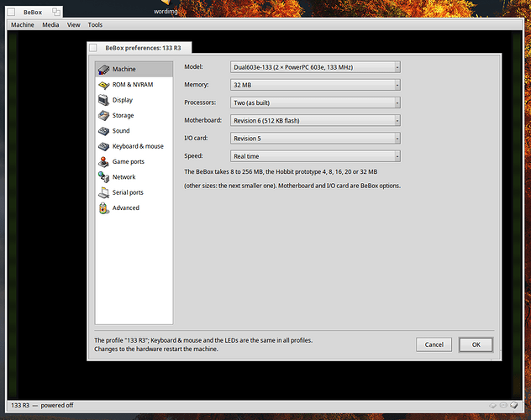Close the BeBox preferences dialog via close box
This screenshot has height=420, width=531.
93,48
